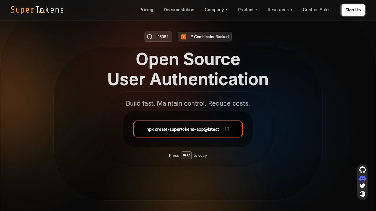Open Discord from the floating social bar
Screen dimensions: 376x211
point(362,178)
